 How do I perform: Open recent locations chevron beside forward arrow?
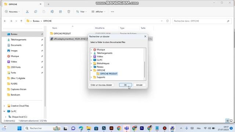(x=16, y=21)
